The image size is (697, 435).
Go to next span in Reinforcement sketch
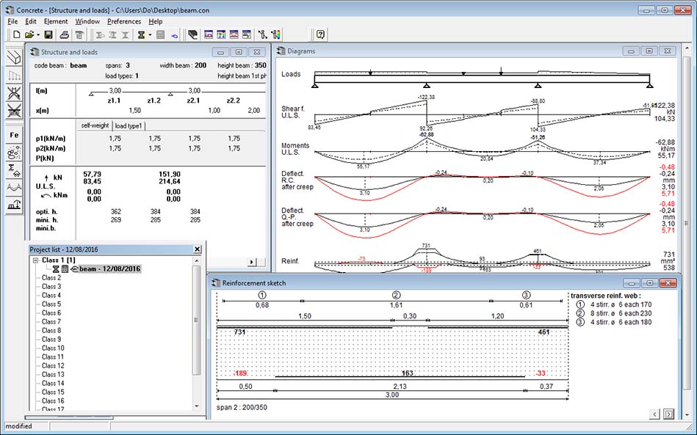668,414
